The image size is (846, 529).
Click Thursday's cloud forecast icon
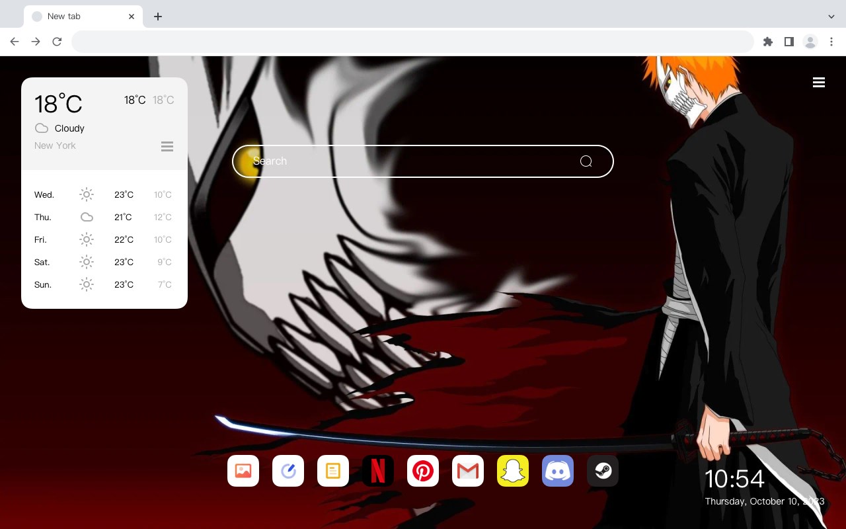[x=87, y=217]
